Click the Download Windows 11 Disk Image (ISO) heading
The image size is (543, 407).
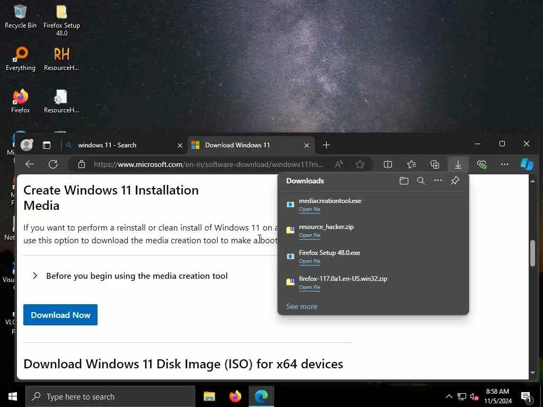click(183, 364)
